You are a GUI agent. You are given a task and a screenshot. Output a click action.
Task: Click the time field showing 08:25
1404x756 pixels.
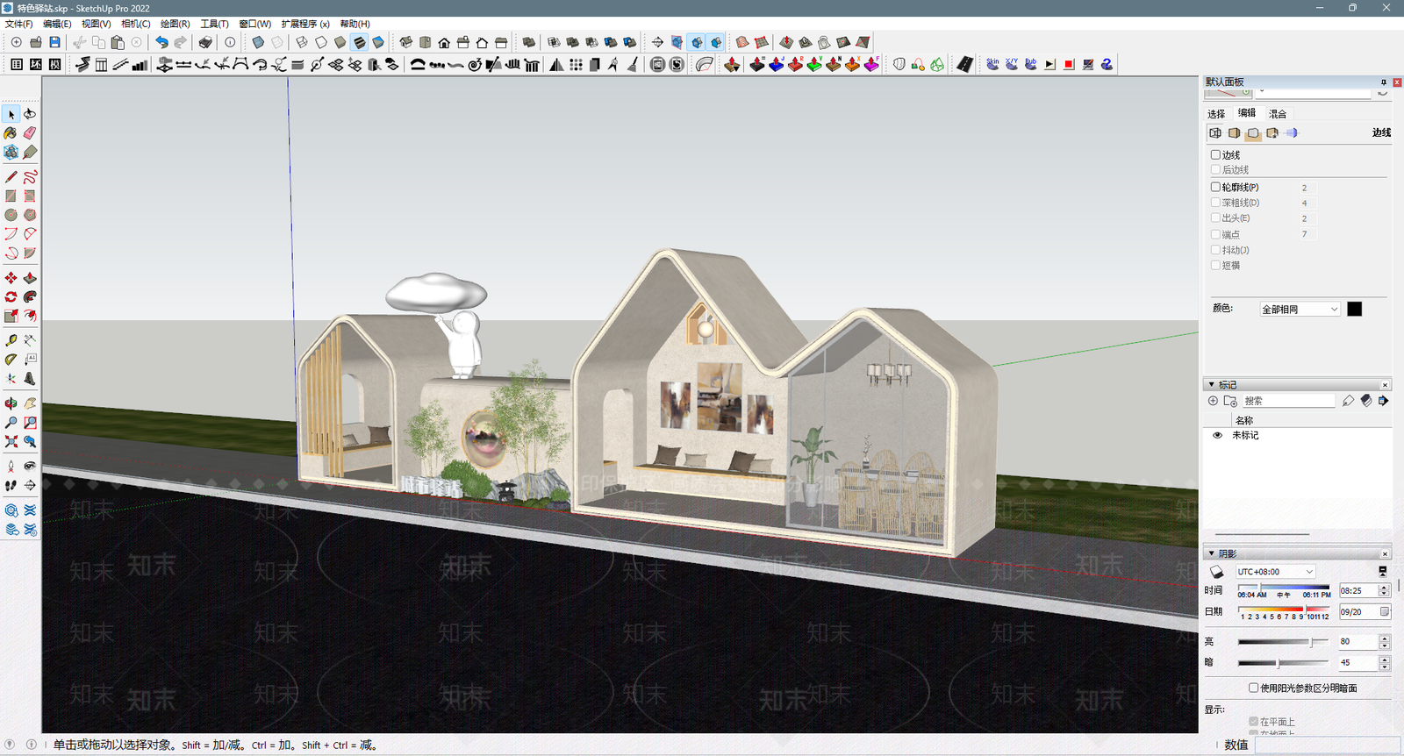pos(1357,591)
